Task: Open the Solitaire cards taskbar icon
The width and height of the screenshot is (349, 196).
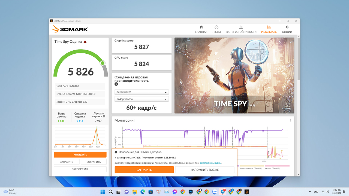Action: (x=158, y=192)
